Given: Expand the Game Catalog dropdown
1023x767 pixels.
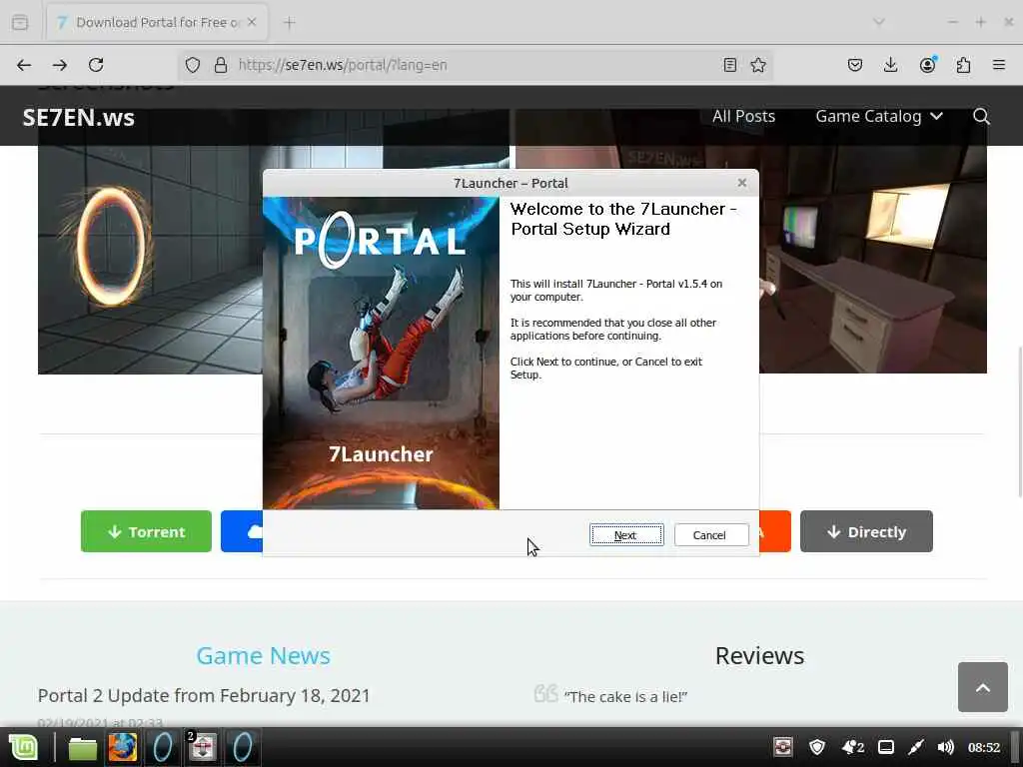Looking at the screenshot, I should tap(879, 116).
